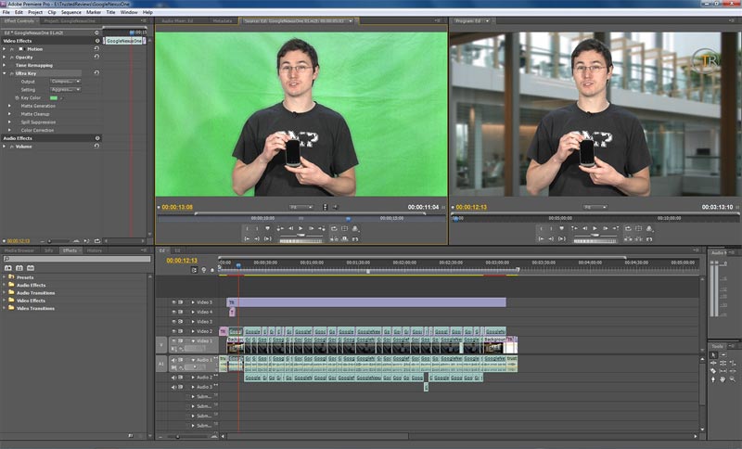The width and height of the screenshot is (742, 449).
Task: Step back one frame in Program monitor
Action: (584, 228)
